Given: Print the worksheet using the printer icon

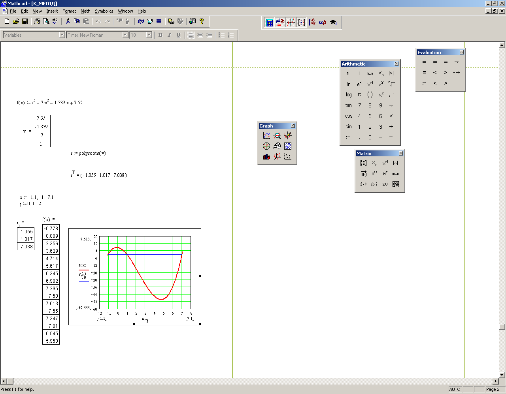Looking at the screenshot, I should (37, 21).
